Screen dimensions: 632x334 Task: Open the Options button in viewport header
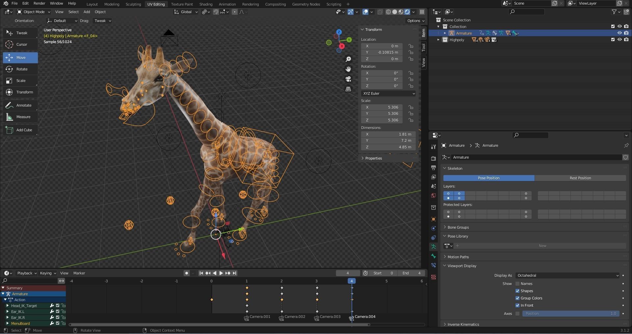click(x=415, y=21)
